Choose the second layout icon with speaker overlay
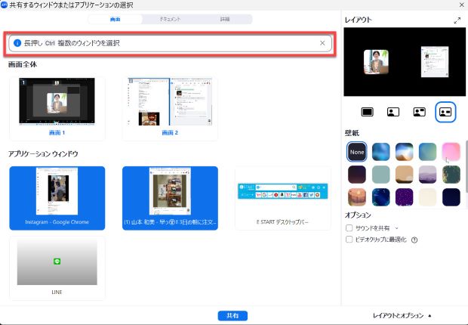This screenshot has width=468, height=325. [393, 112]
